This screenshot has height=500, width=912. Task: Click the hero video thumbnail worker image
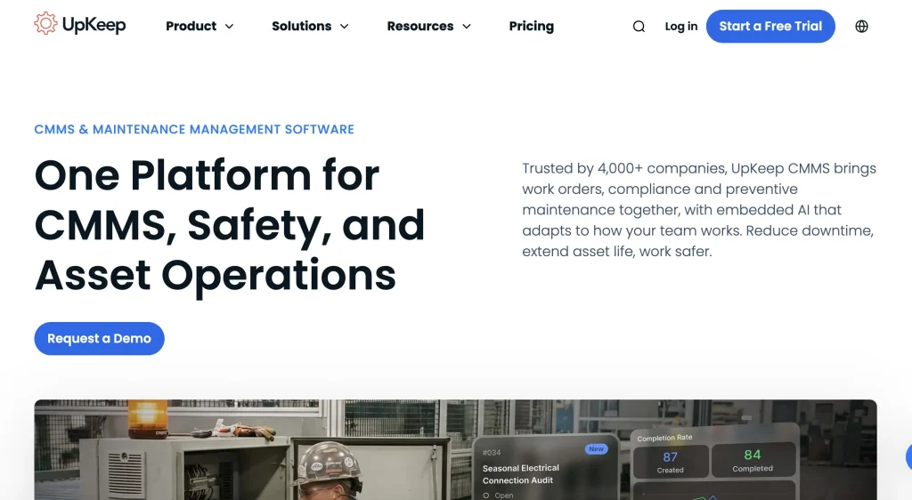[x=455, y=449]
